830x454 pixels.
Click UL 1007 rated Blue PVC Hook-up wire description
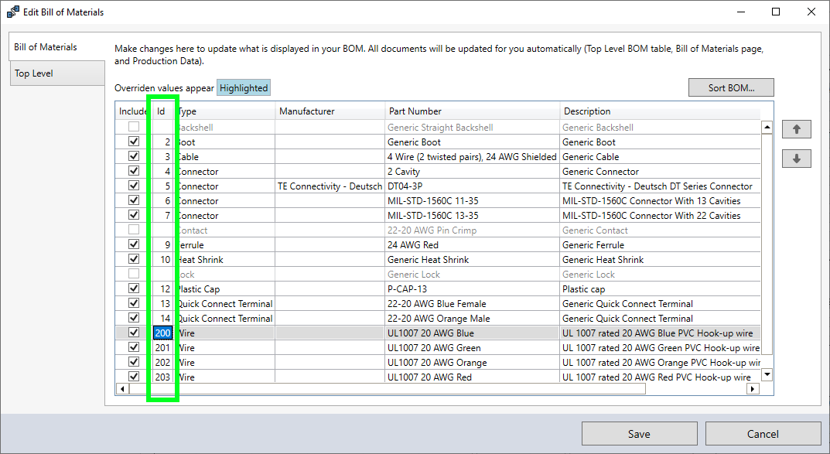(x=660, y=333)
